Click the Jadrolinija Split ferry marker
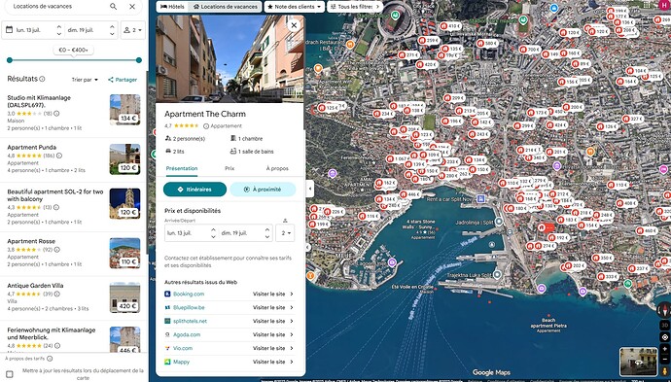Screen dimensions: 671x382 (499, 222)
